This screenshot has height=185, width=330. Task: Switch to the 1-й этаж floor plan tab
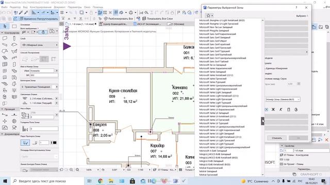(x=81, y=24)
